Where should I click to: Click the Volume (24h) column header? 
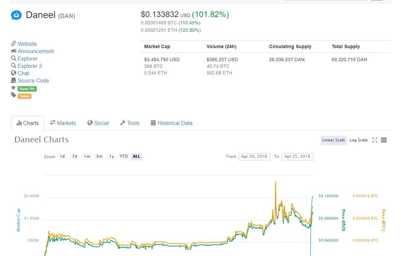(x=222, y=47)
